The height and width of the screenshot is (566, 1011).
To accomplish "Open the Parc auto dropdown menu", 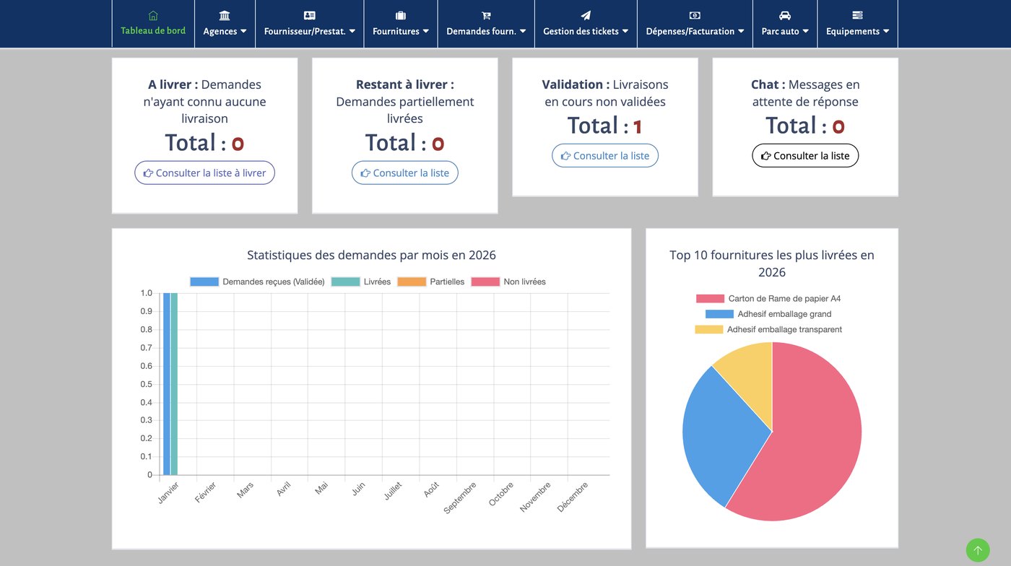I will pos(785,24).
